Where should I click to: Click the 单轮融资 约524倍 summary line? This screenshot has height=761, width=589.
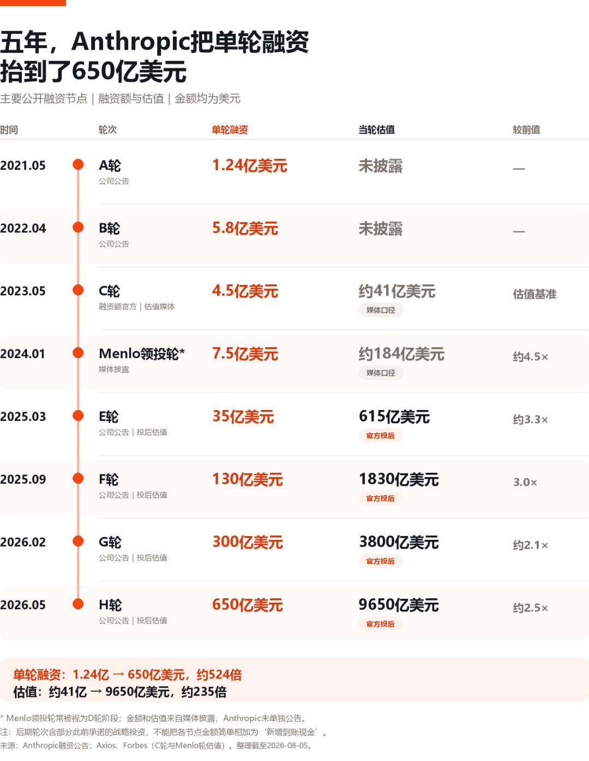click(x=128, y=675)
